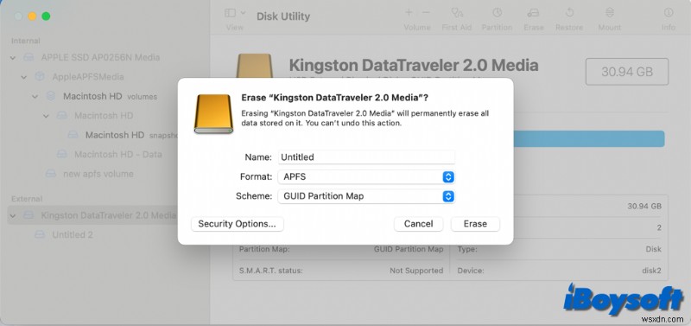
Task: Collapse the Macintosh HD volumes group
Action: pyautogui.click(x=35, y=96)
